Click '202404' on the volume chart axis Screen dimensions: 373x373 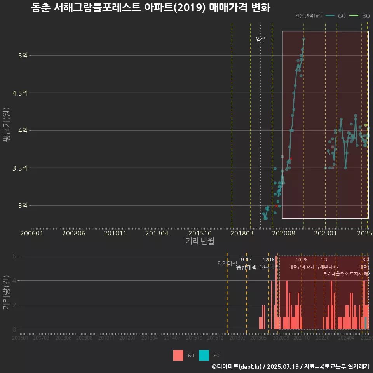click(346, 338)
